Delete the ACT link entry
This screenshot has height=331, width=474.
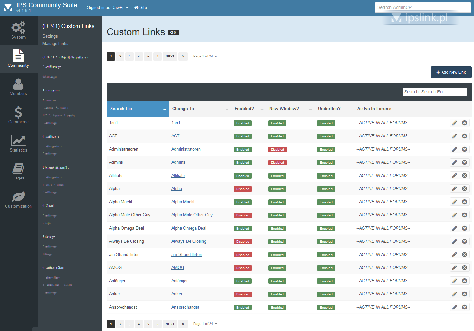click(x=465, y=136)
